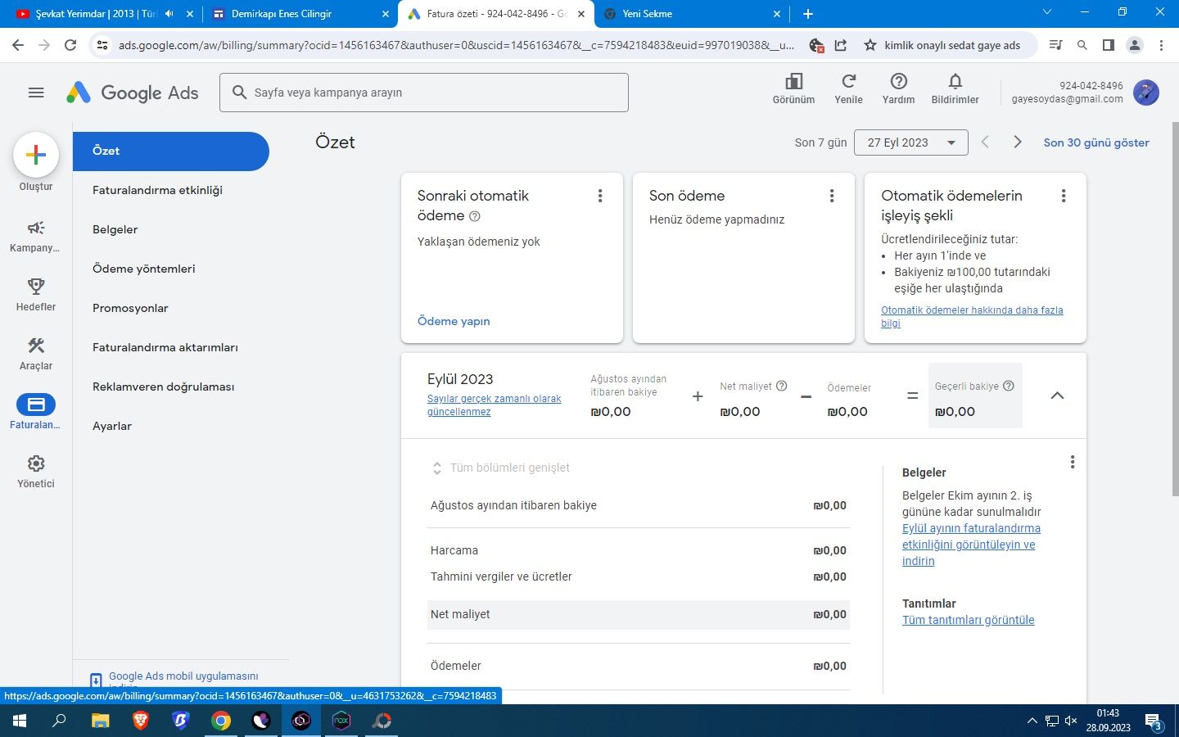Open the 27 Eyl 2023 date dropdown
Image resolution: width=1179 pixels, height=737 pixels.
click(911, 142)
